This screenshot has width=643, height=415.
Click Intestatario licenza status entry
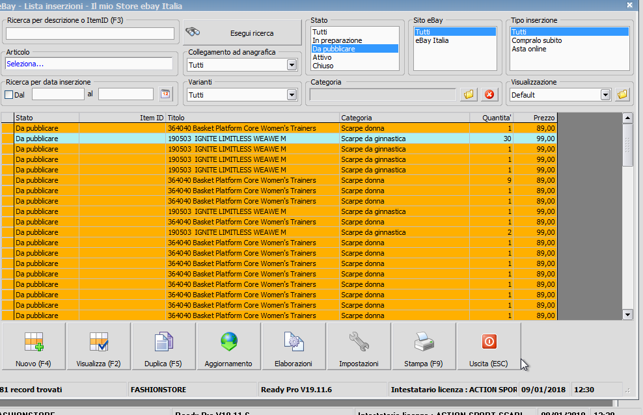454,390
